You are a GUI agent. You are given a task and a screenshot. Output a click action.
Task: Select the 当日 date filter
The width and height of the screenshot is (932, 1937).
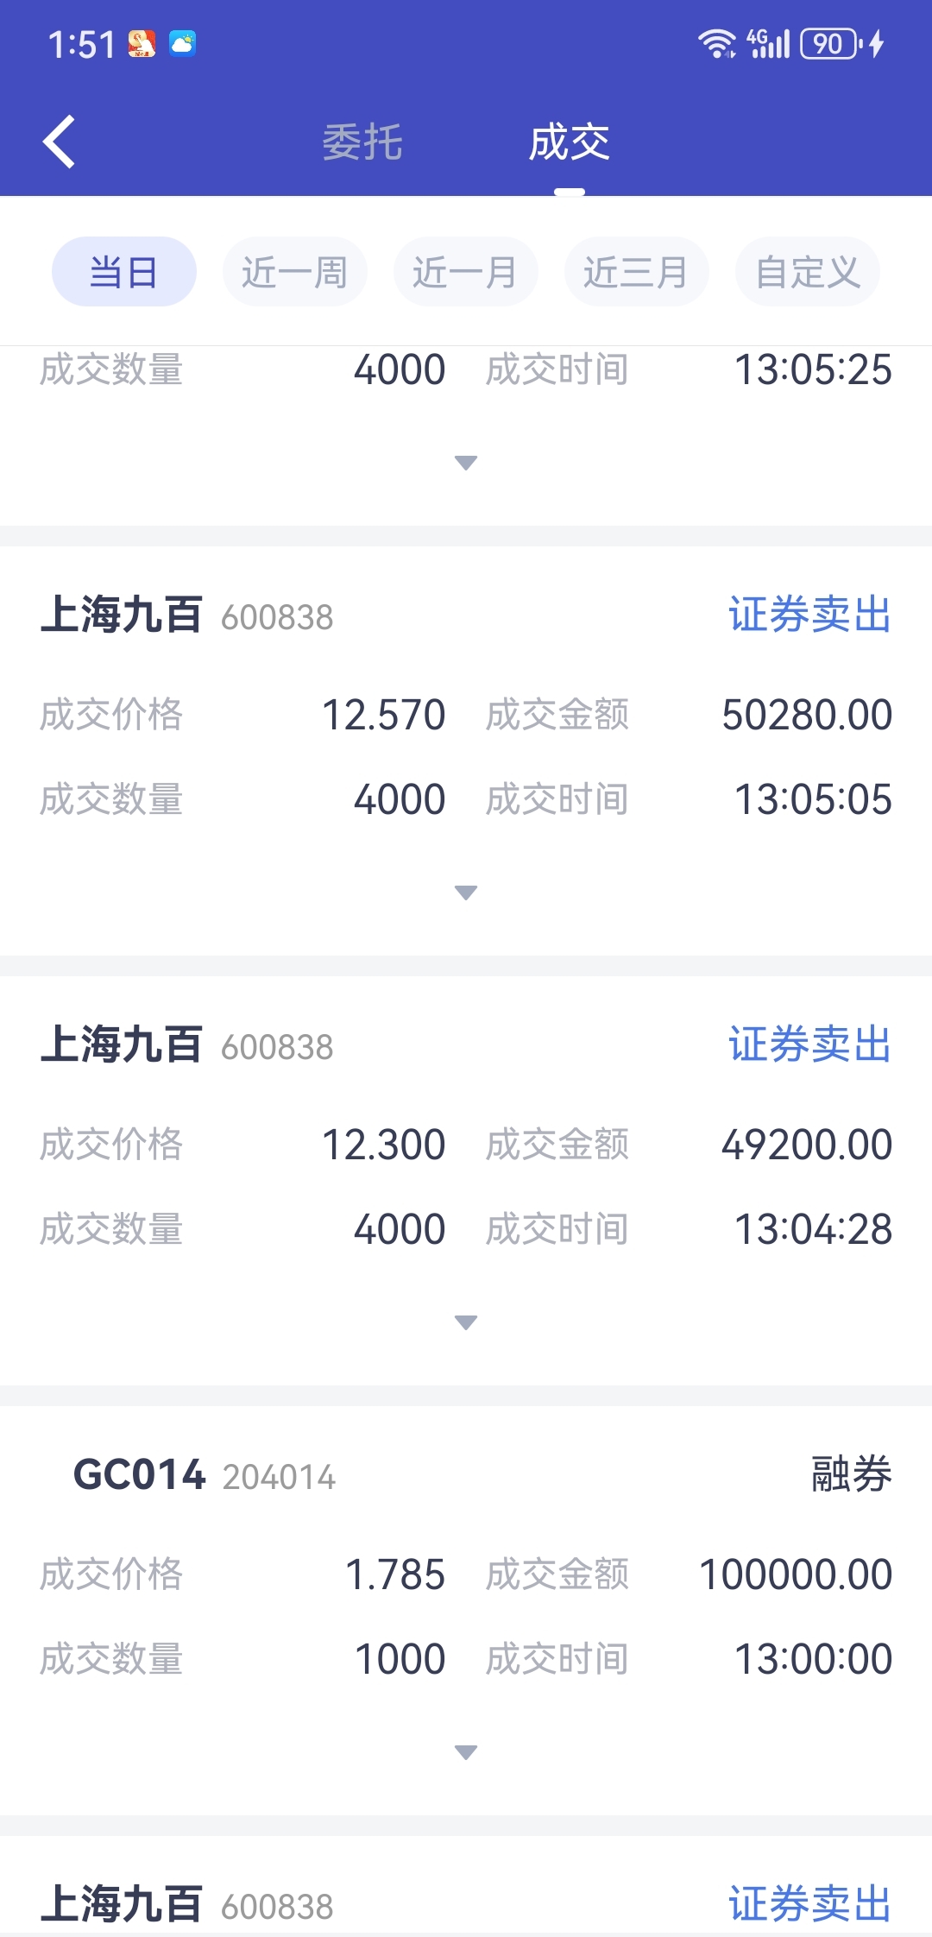(123, 272)
